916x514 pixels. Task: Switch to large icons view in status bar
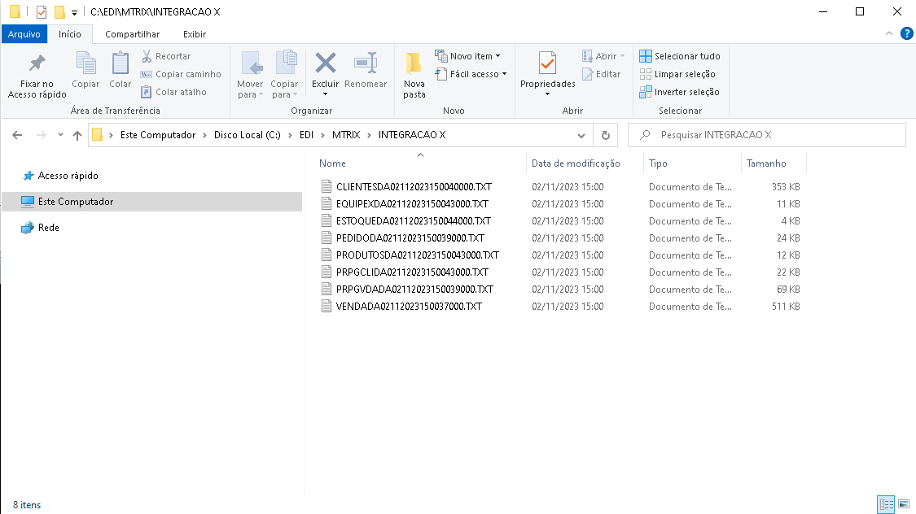tap(904, 505)
